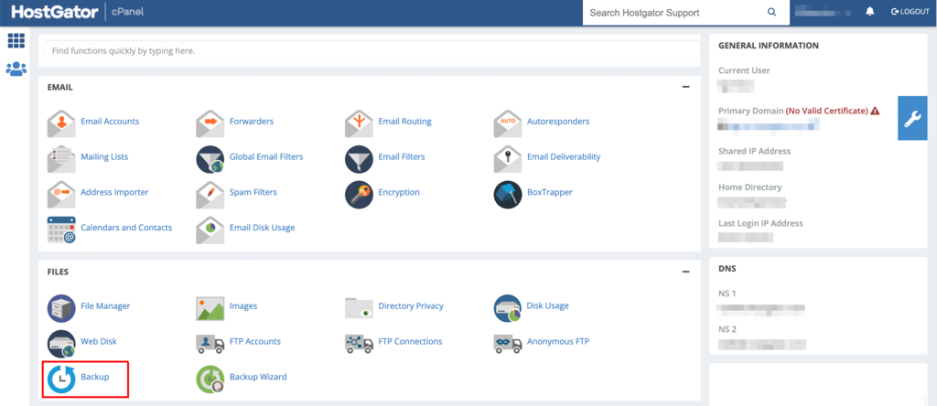Open the Autoresponders link
This screenshot has width=937, height=406.
pos(558,122)
